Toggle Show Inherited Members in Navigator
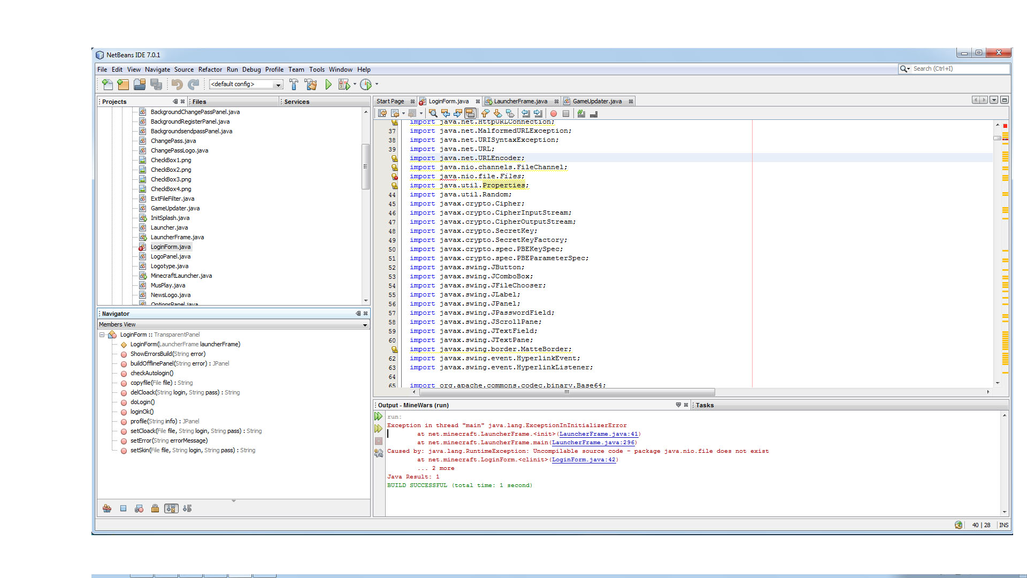1027x578 pixels. pyautogui.click(x=107, y=508)
